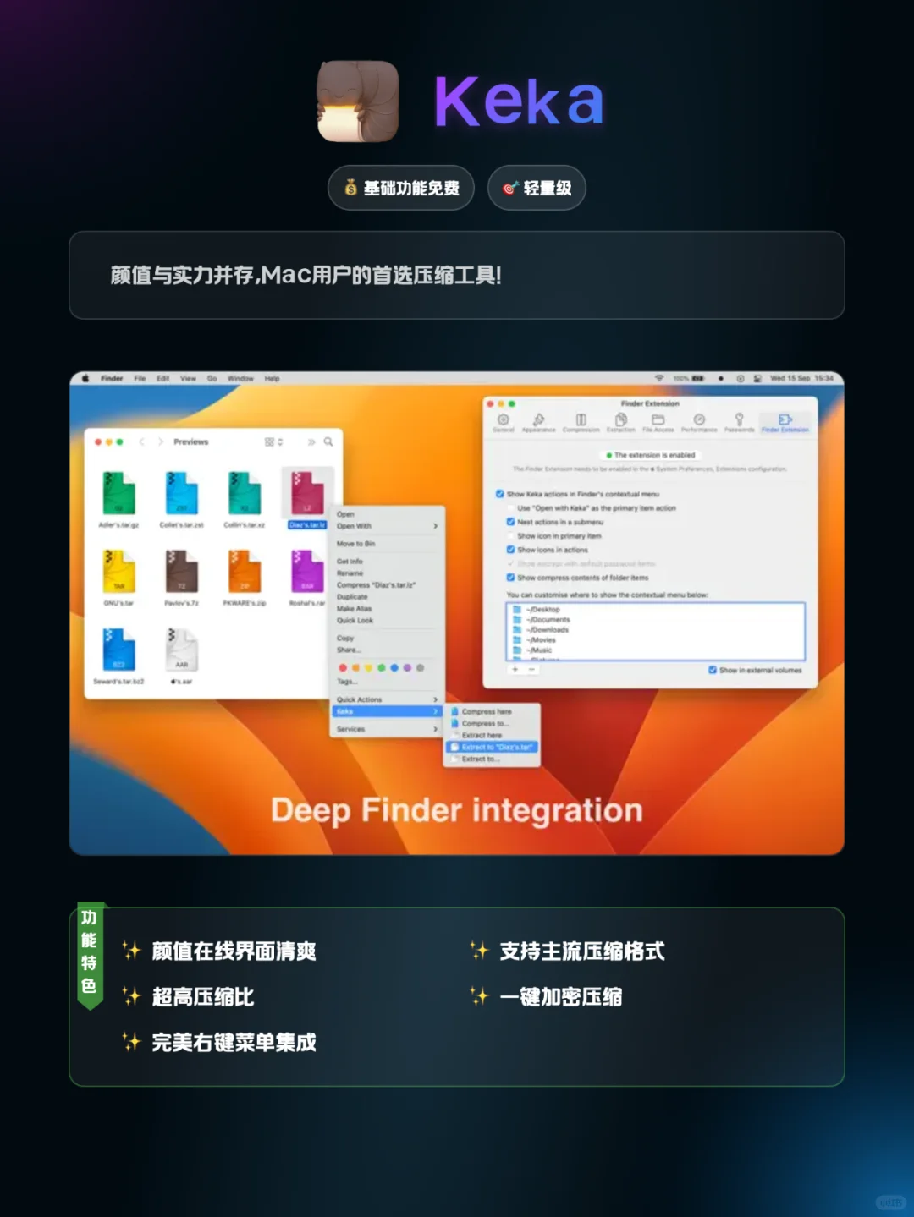This screenshot has width=914, height=1217.
Task: Toggle Show compress contents of folder items
Action: click(510, 578)
